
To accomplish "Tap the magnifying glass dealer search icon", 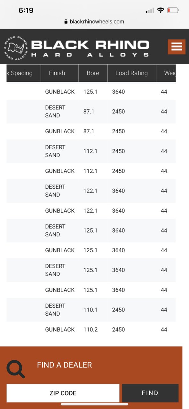I will (x=16, y=369).
